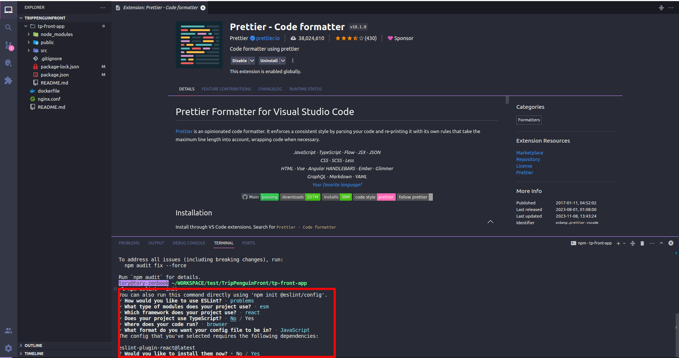Close the Prettier extension editor tab
The height and width of the screenshot is (358, 679).
203,8
